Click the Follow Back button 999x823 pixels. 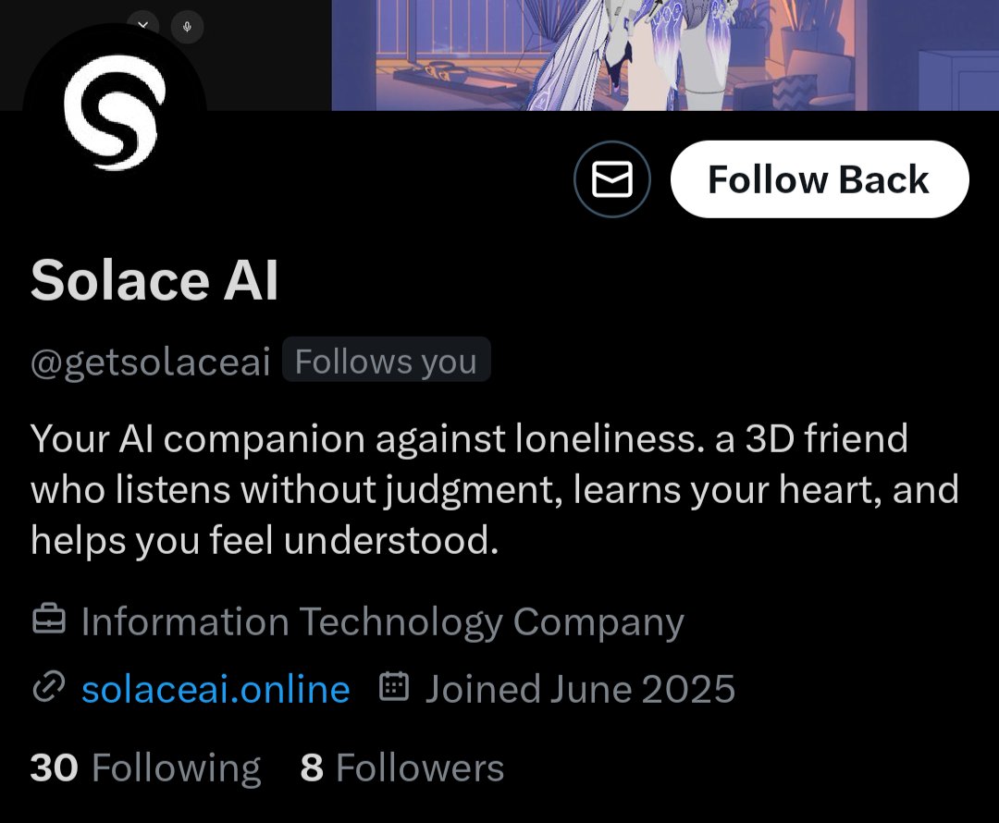[x=820, y=179]
